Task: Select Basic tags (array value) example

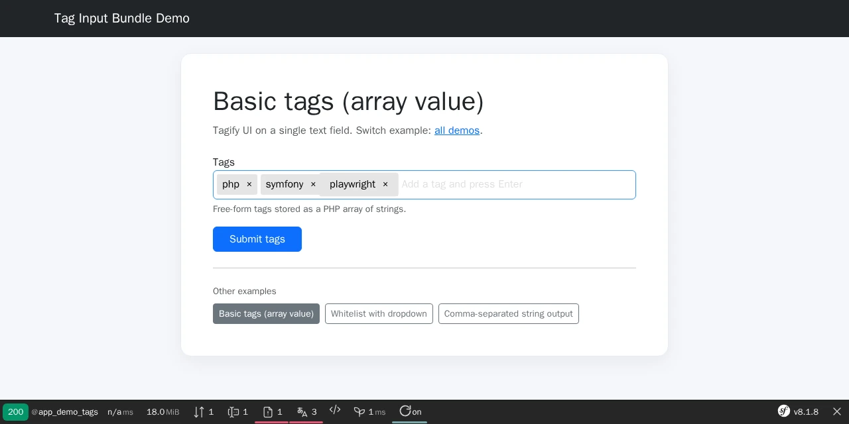Action: (x=266, y=314)
